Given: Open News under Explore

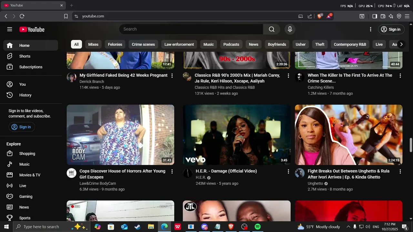Looking at the screenshot, I should [x=31, y=207].
